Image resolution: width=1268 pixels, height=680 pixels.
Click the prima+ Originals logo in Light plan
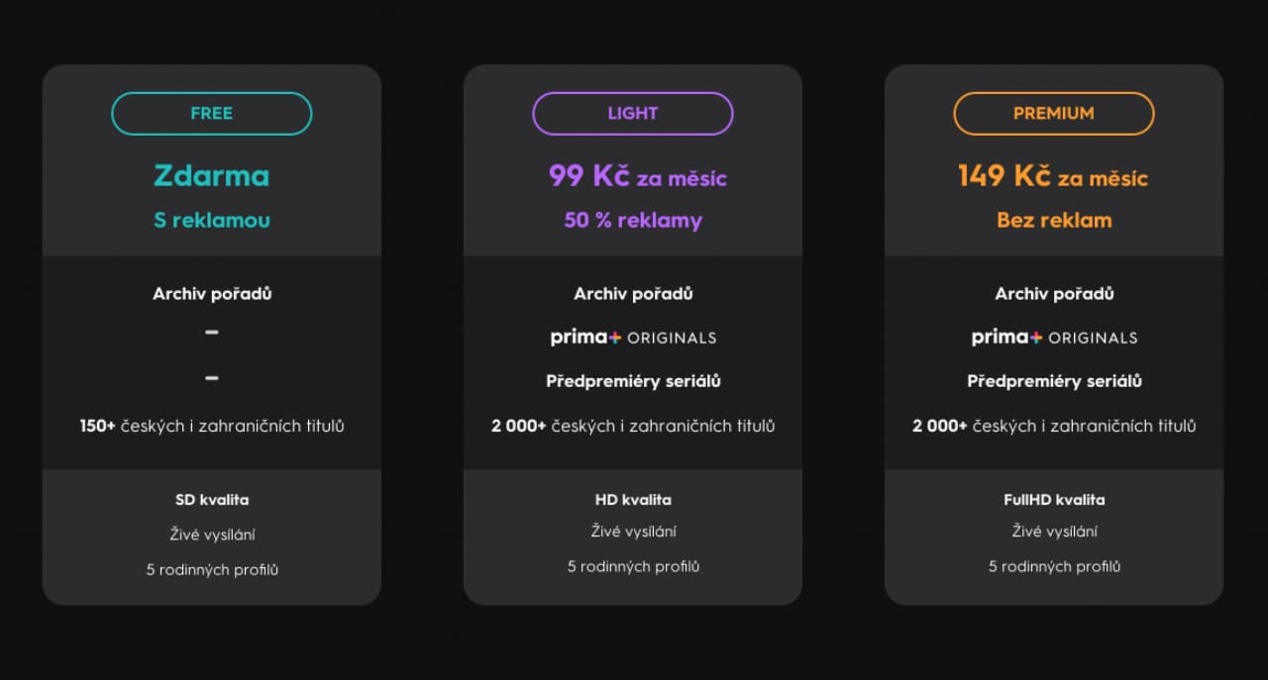(x=633, y=338)
